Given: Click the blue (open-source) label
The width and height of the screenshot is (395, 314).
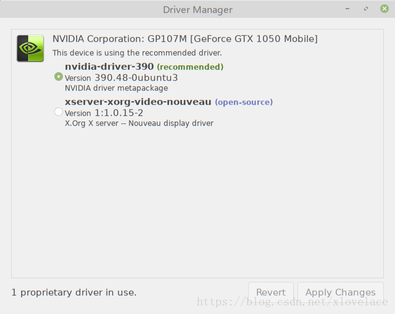Looking at the screenshot, I should pos(244,102).
